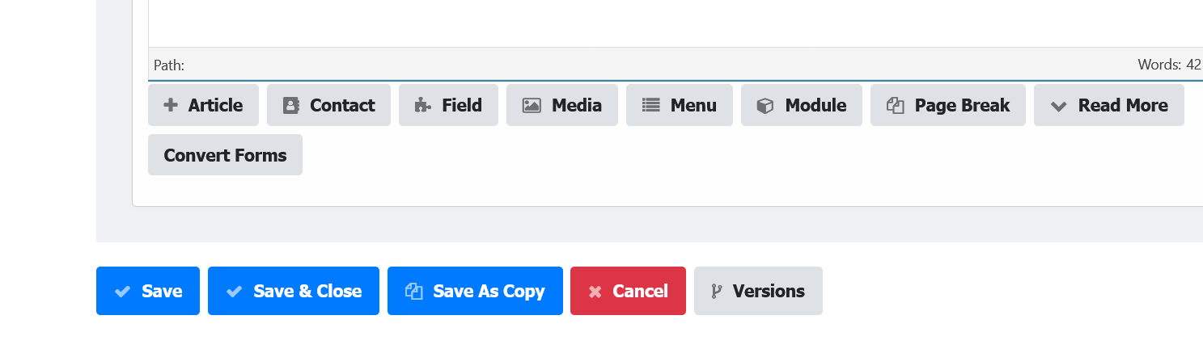Open the Convert Forms inserter
Viewport: 1203px width, 349px height.
(x=225, y=155)
